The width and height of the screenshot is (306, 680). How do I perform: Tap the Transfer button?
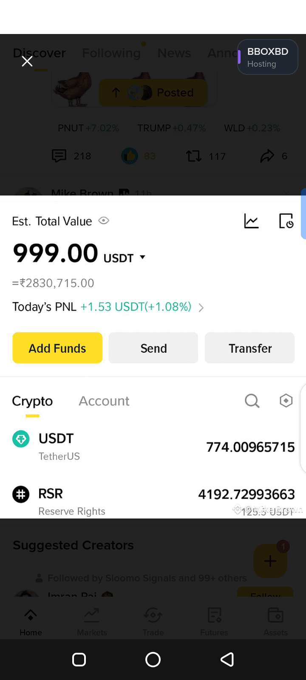pyautogui.click(x=250, y=348)
